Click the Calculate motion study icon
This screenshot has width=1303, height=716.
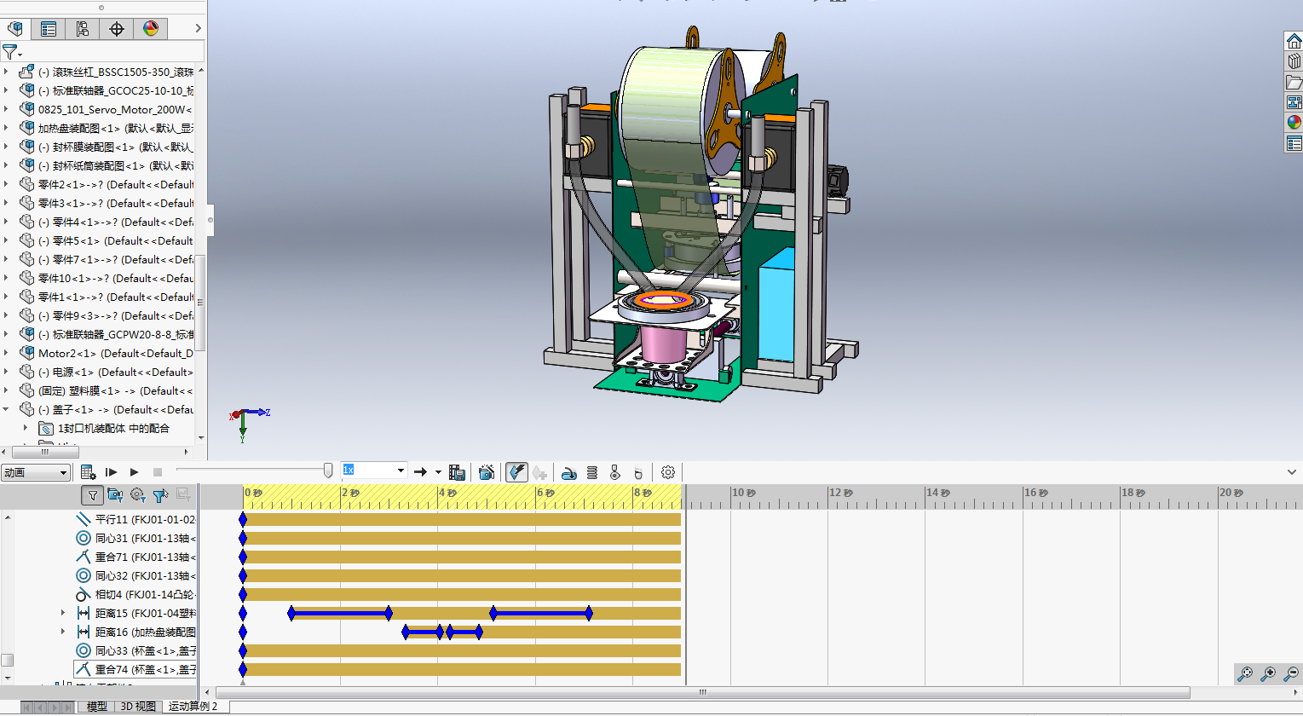tap(88, 471)
